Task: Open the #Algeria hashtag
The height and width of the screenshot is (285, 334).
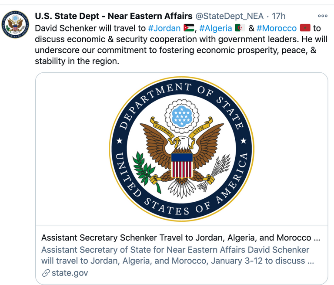Action: pyautogui.click(x=216, y=28)
